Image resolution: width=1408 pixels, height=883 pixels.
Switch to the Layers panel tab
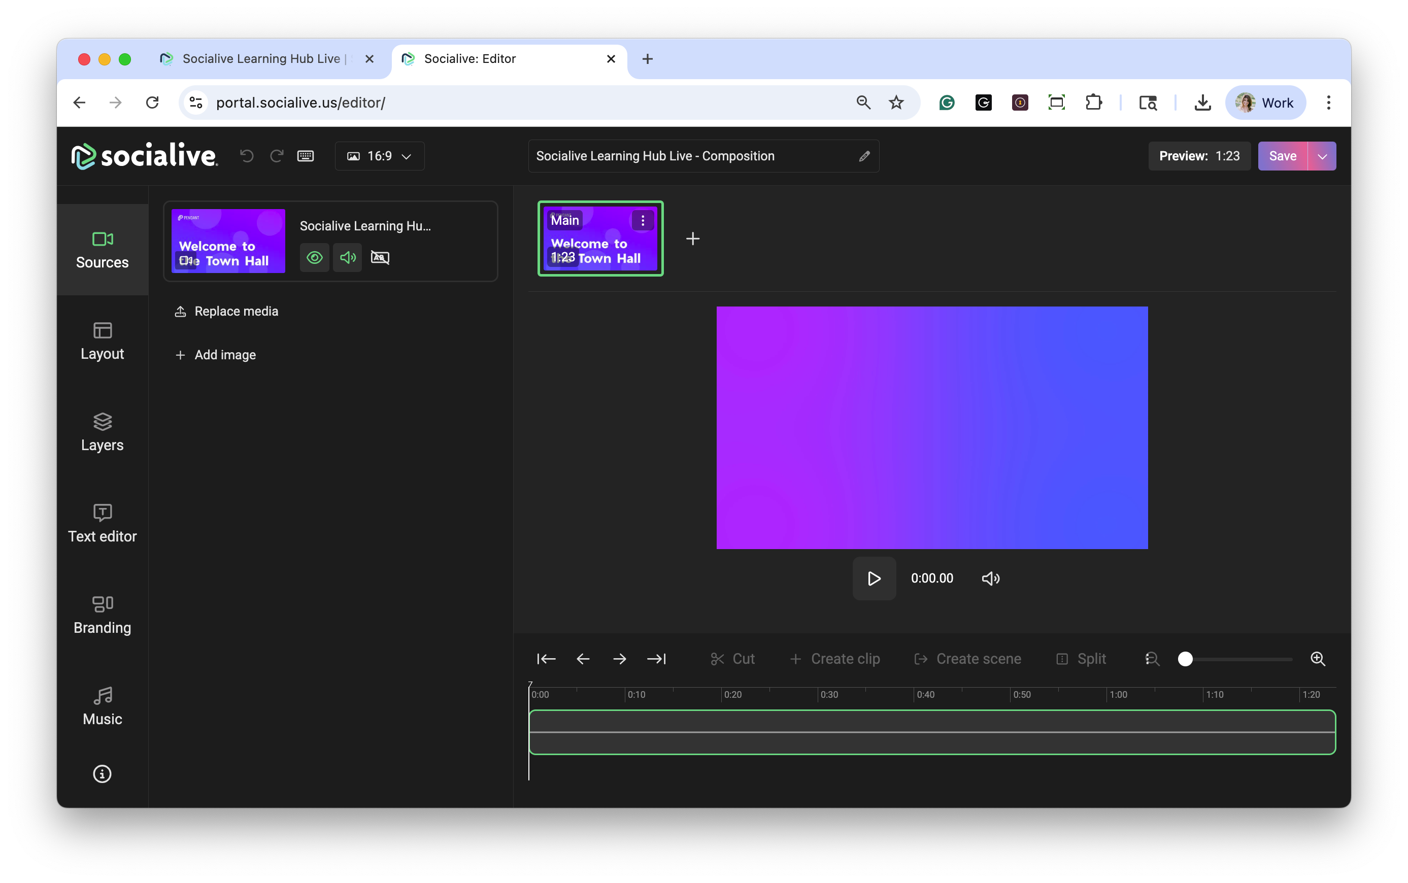click(102, 433)
